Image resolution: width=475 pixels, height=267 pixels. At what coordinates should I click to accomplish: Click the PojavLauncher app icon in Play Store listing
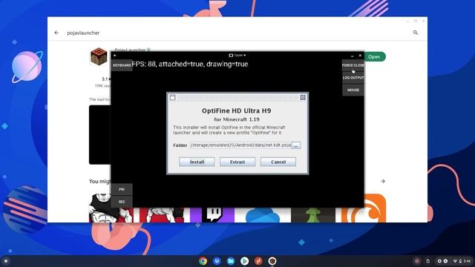click(x=99, y=56)
